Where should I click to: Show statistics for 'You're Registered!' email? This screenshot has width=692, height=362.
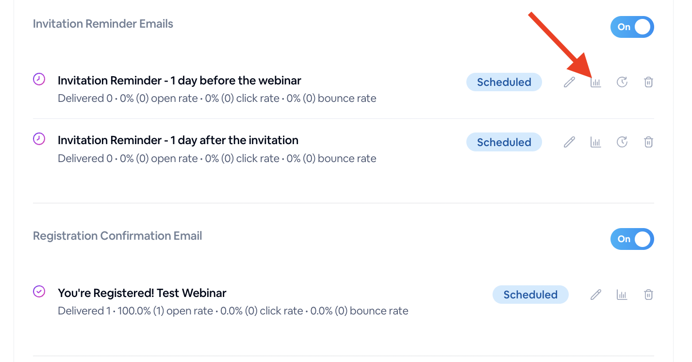pos(622,295)
